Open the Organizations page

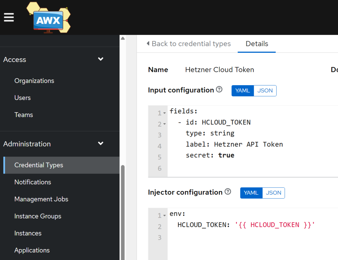pos(34,81)
